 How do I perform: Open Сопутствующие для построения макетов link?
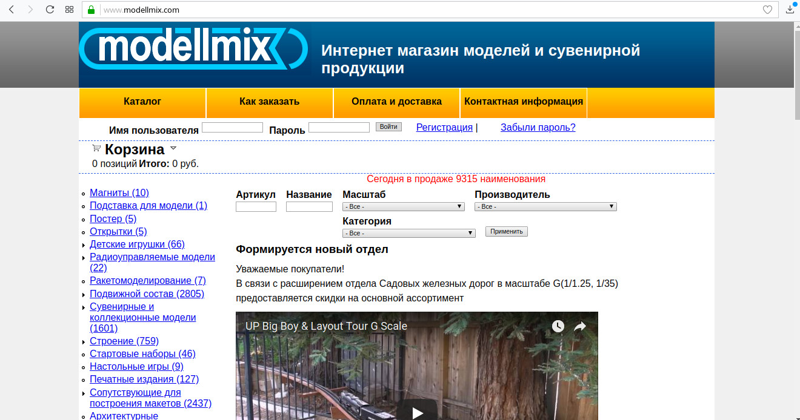pyautogui.click(x=150, y=398)
